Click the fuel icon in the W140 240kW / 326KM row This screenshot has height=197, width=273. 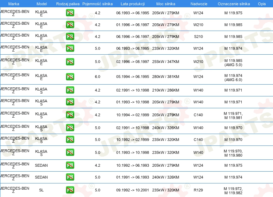[x=70, y=128]
